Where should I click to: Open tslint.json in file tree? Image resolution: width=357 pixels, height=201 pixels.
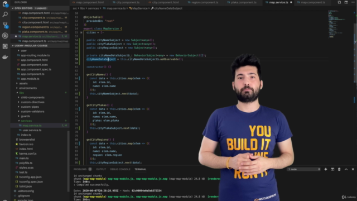(26, 186)
